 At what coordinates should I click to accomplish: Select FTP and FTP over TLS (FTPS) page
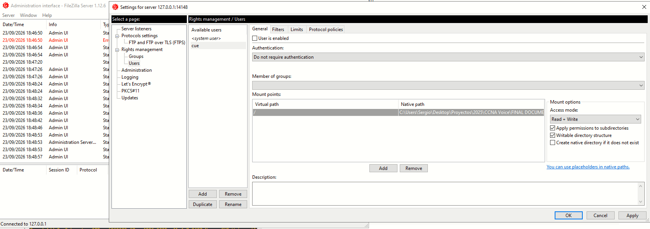(157, 43)
